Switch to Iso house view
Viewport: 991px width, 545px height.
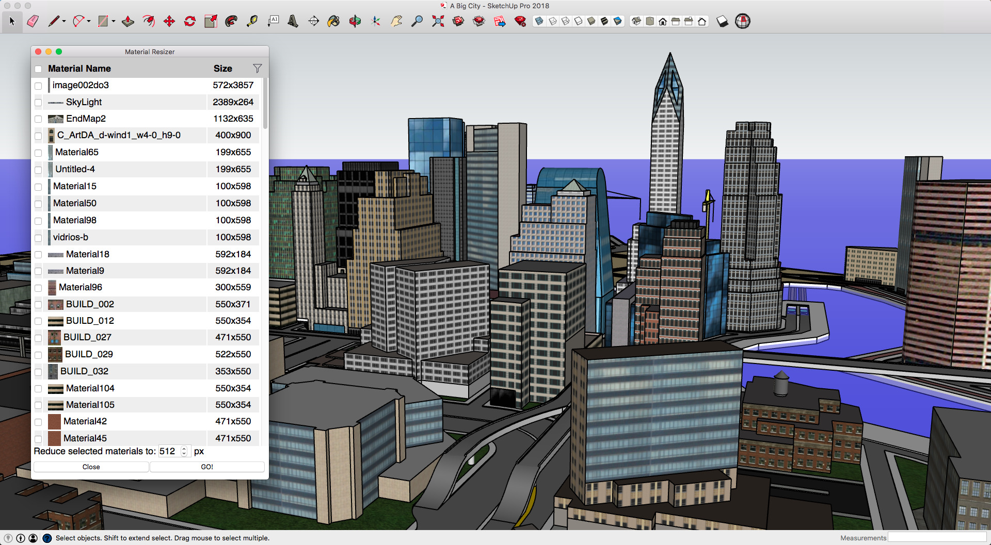[637, 21]
